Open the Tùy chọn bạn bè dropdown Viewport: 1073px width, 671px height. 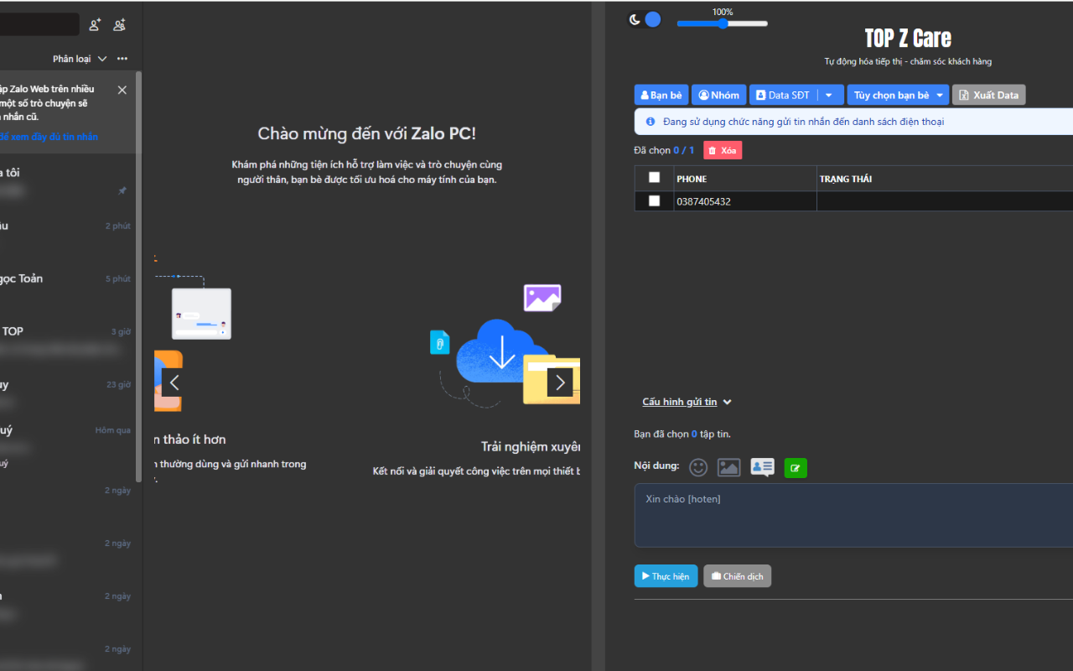pyautogui.click(x=898, y=95)
